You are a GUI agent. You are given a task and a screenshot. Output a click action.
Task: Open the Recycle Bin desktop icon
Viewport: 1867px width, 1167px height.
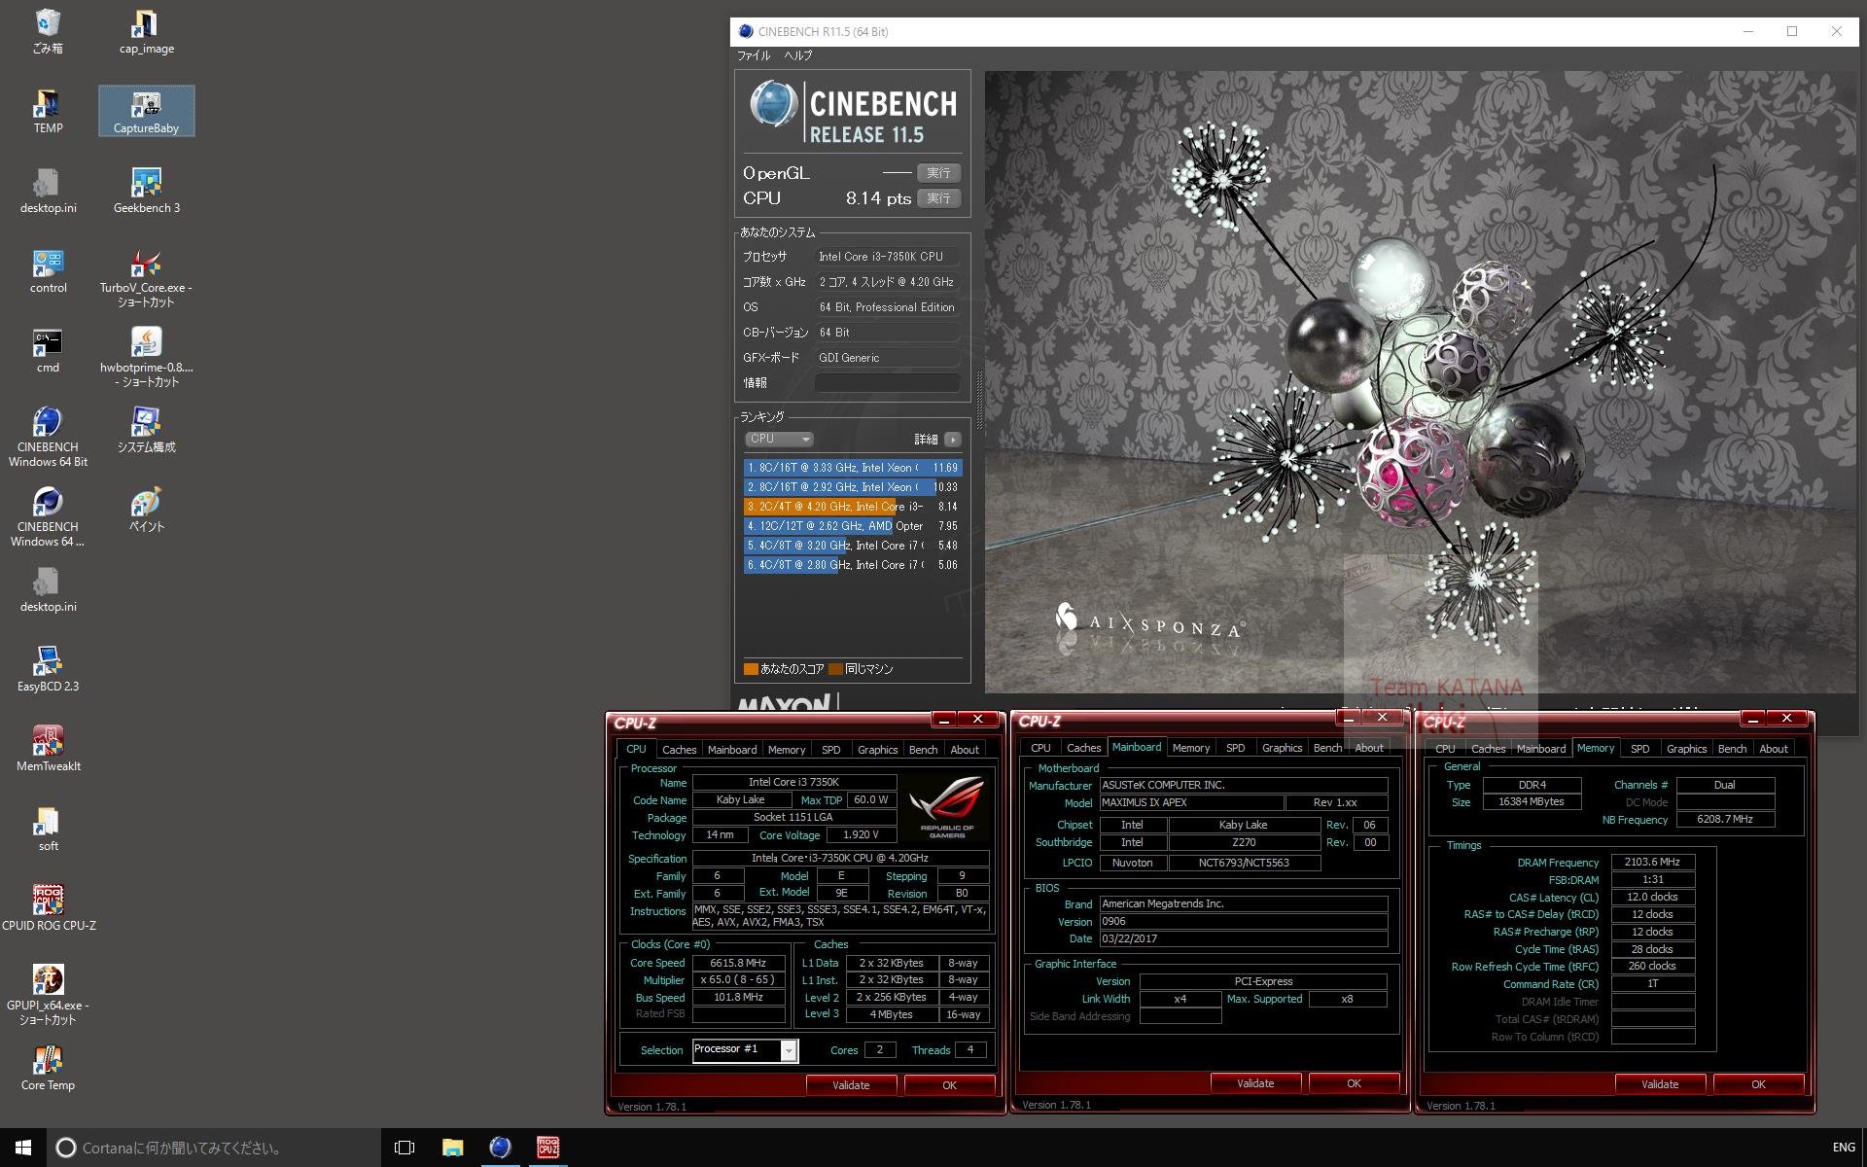tap(48, 32)
